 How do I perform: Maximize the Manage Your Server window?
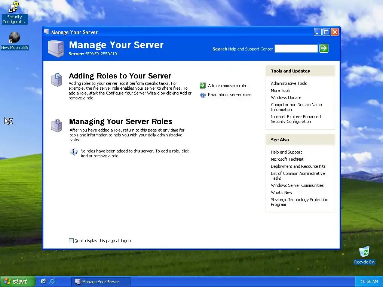coord(326,32)
